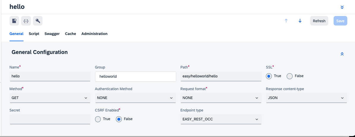Open the Response content-type JSON dropdown
The image size is (355, 137).
306,98
